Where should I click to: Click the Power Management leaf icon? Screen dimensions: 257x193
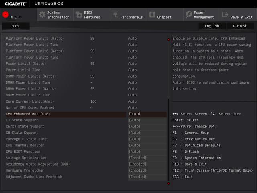point(189,15)
